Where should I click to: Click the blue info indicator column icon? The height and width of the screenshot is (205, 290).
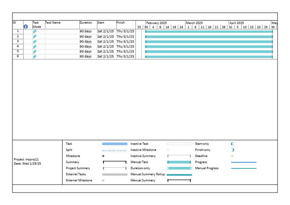[x=26, y=27]
